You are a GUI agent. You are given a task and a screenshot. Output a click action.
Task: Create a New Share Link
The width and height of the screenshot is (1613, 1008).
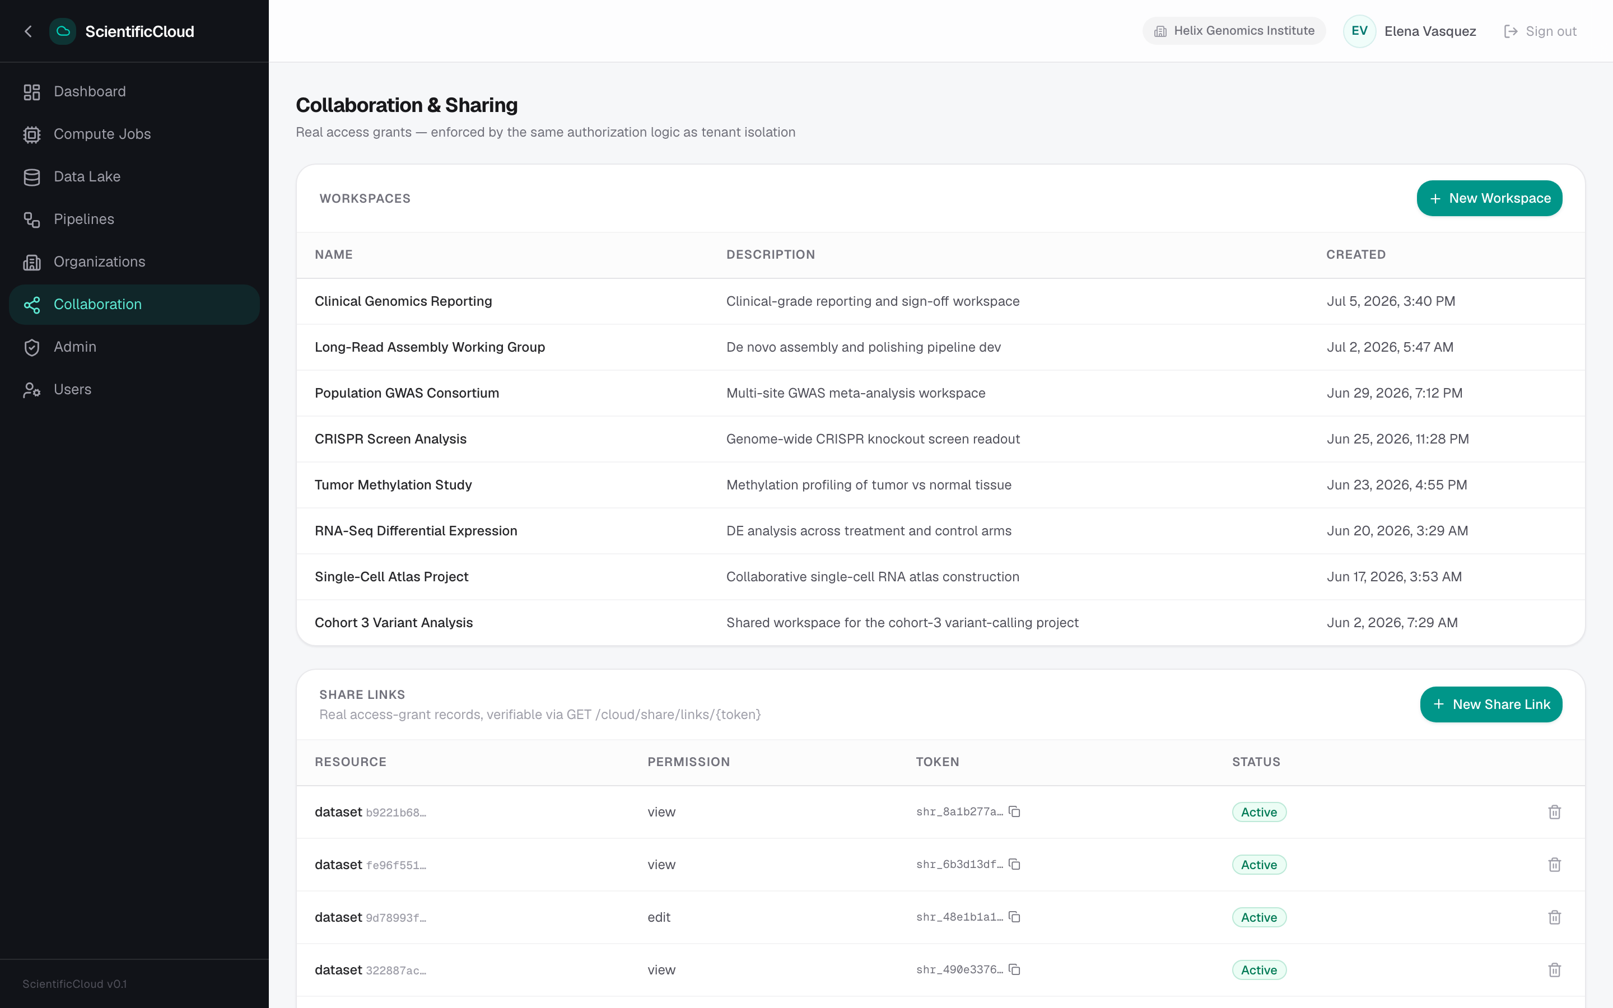point(1491,704)
